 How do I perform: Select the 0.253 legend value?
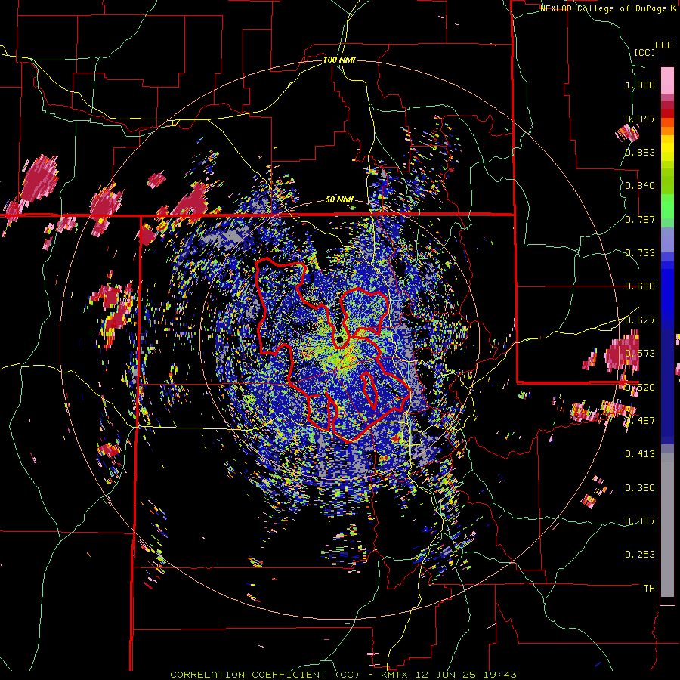pyautogui.click(x=640, y=555)
